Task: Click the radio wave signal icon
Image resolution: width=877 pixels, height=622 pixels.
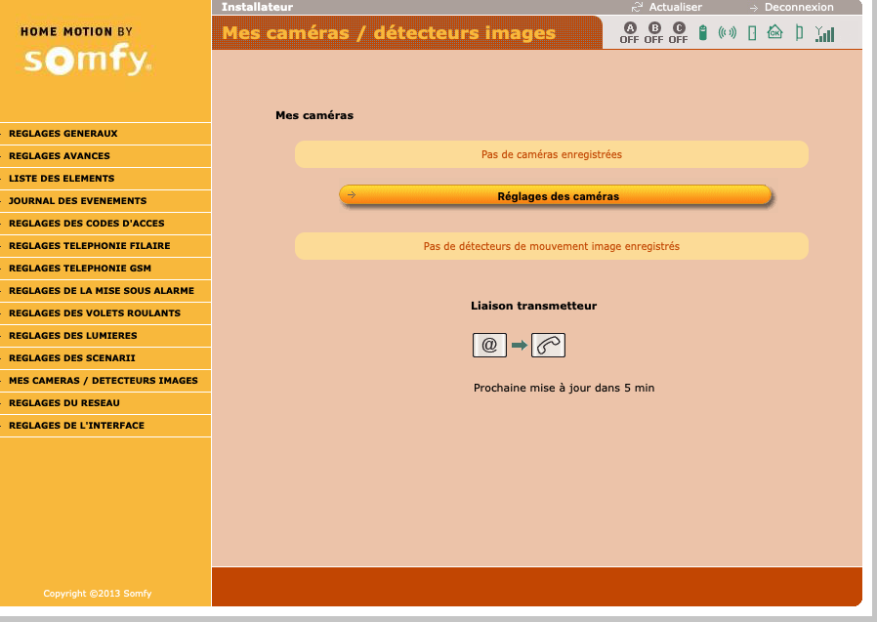Action: pos(727,33)
